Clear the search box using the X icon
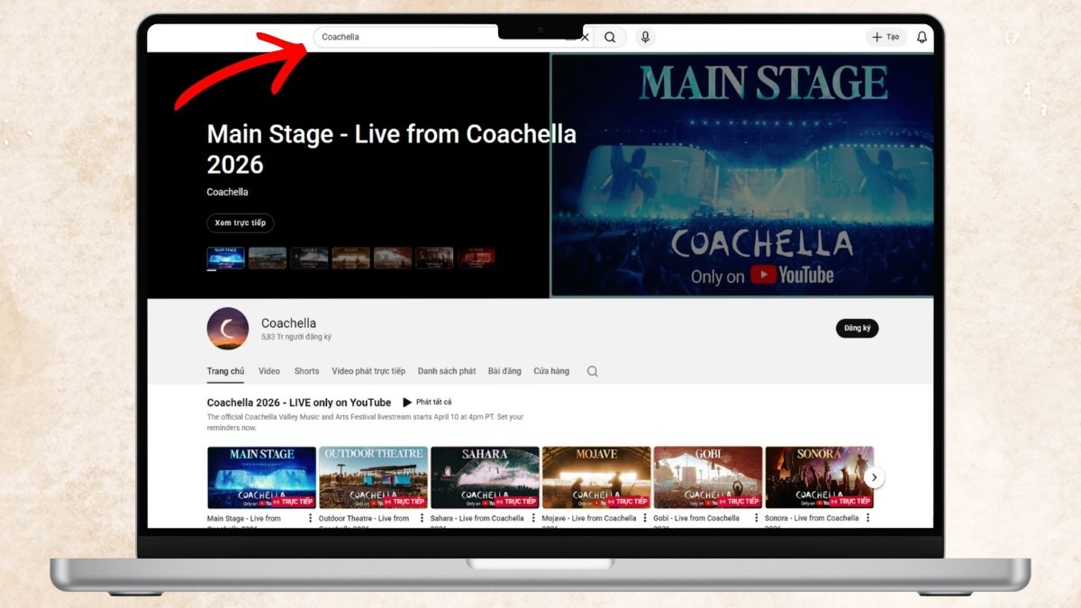This screenshot has width=1081, height=608. 585,37
